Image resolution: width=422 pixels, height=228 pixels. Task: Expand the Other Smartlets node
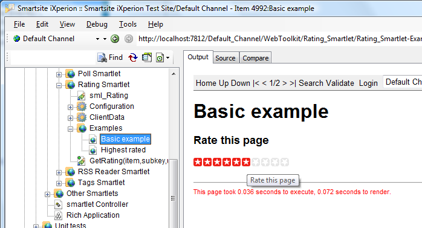pos(47,194)
